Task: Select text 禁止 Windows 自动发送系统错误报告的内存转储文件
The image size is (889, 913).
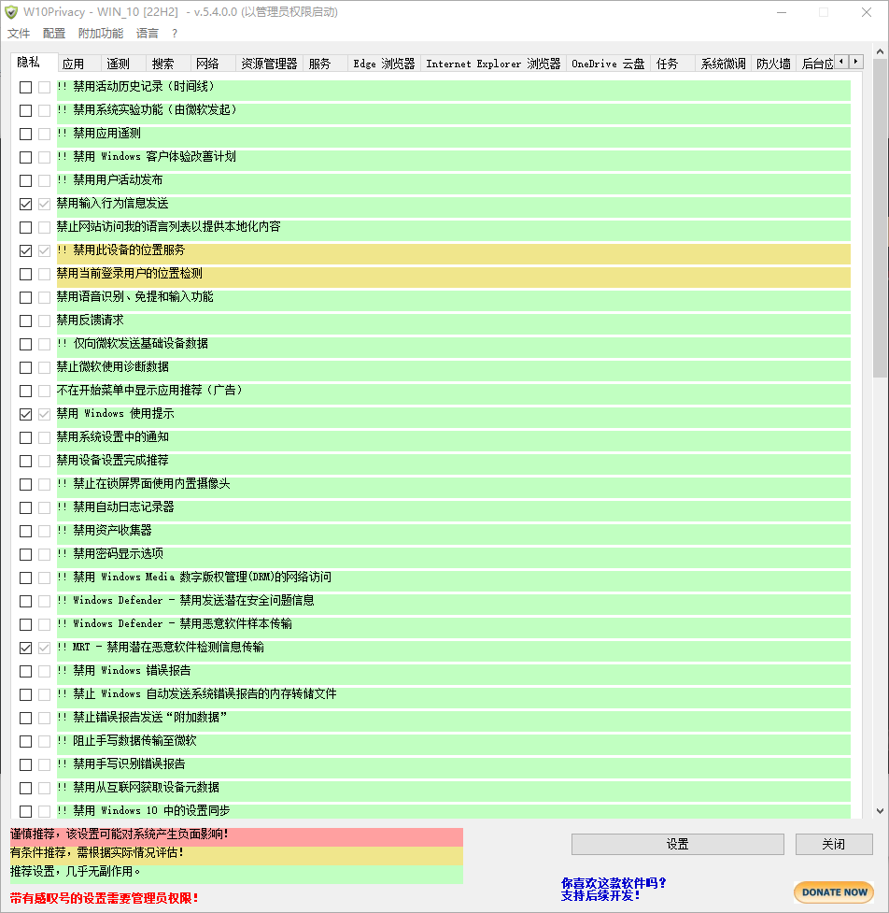Action: 205,693
